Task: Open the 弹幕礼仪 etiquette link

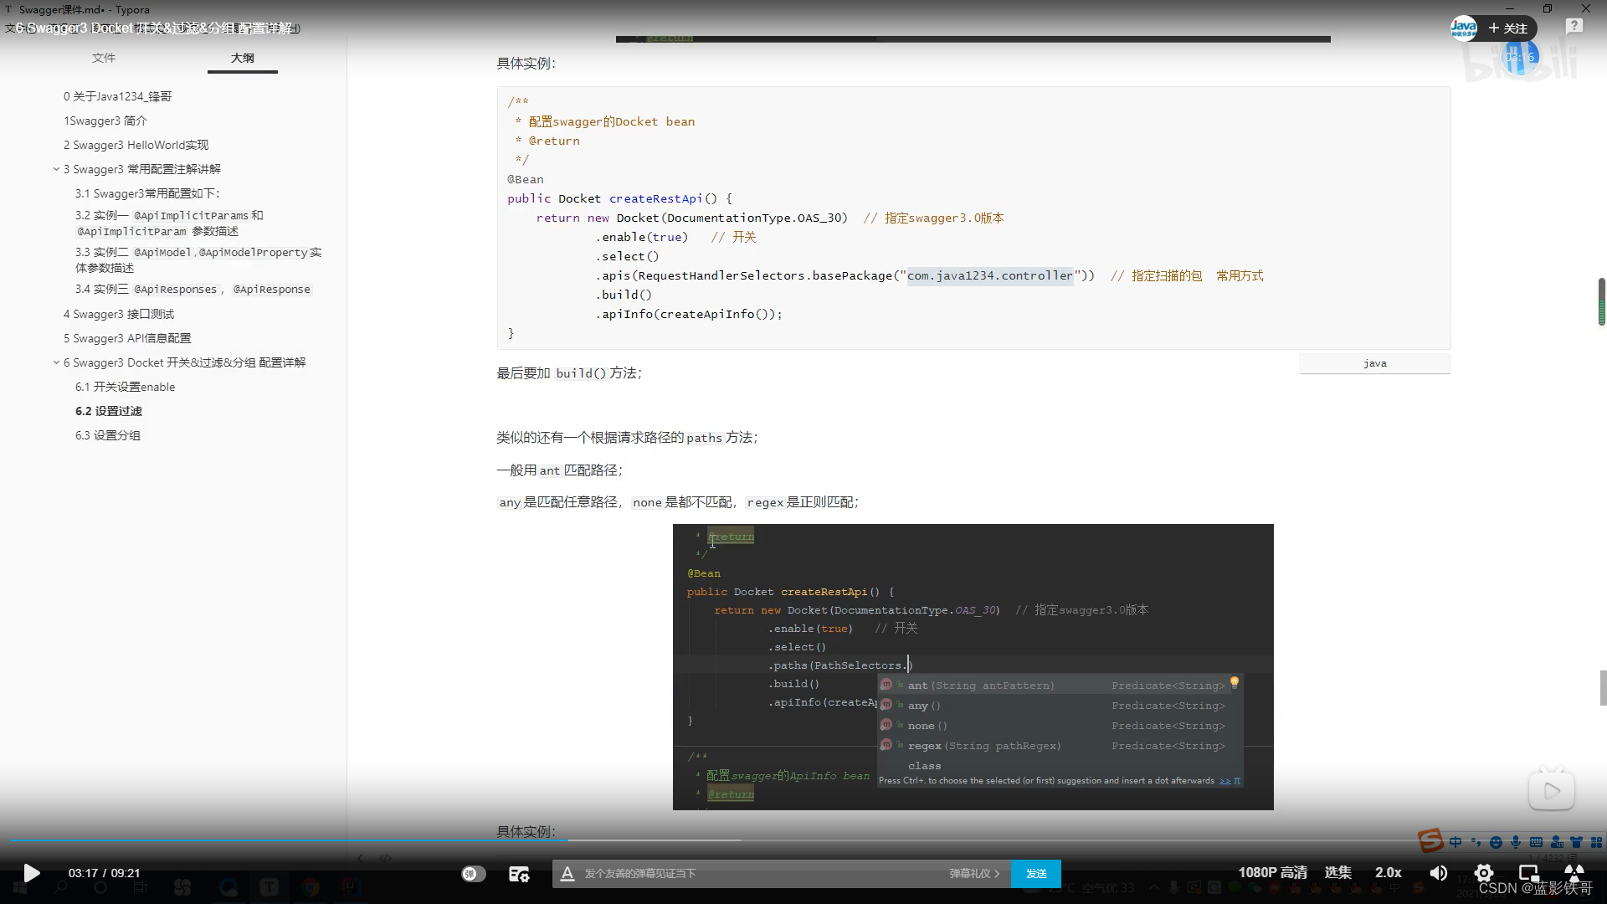Action: (x=974, y=873)
